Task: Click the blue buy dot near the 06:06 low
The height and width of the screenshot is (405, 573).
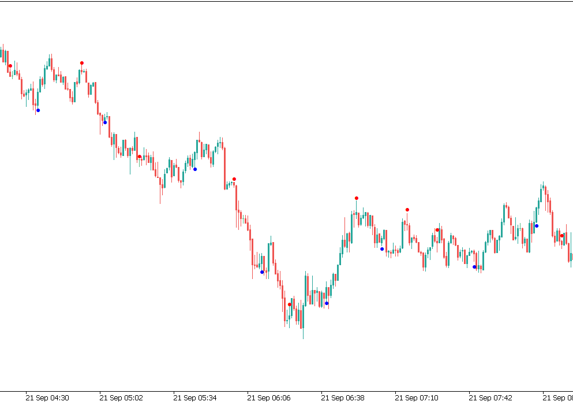Action: click(x=263, y=272)
